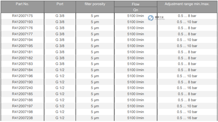
Task: Click part number R412007175
Action: tap(22, 16)
